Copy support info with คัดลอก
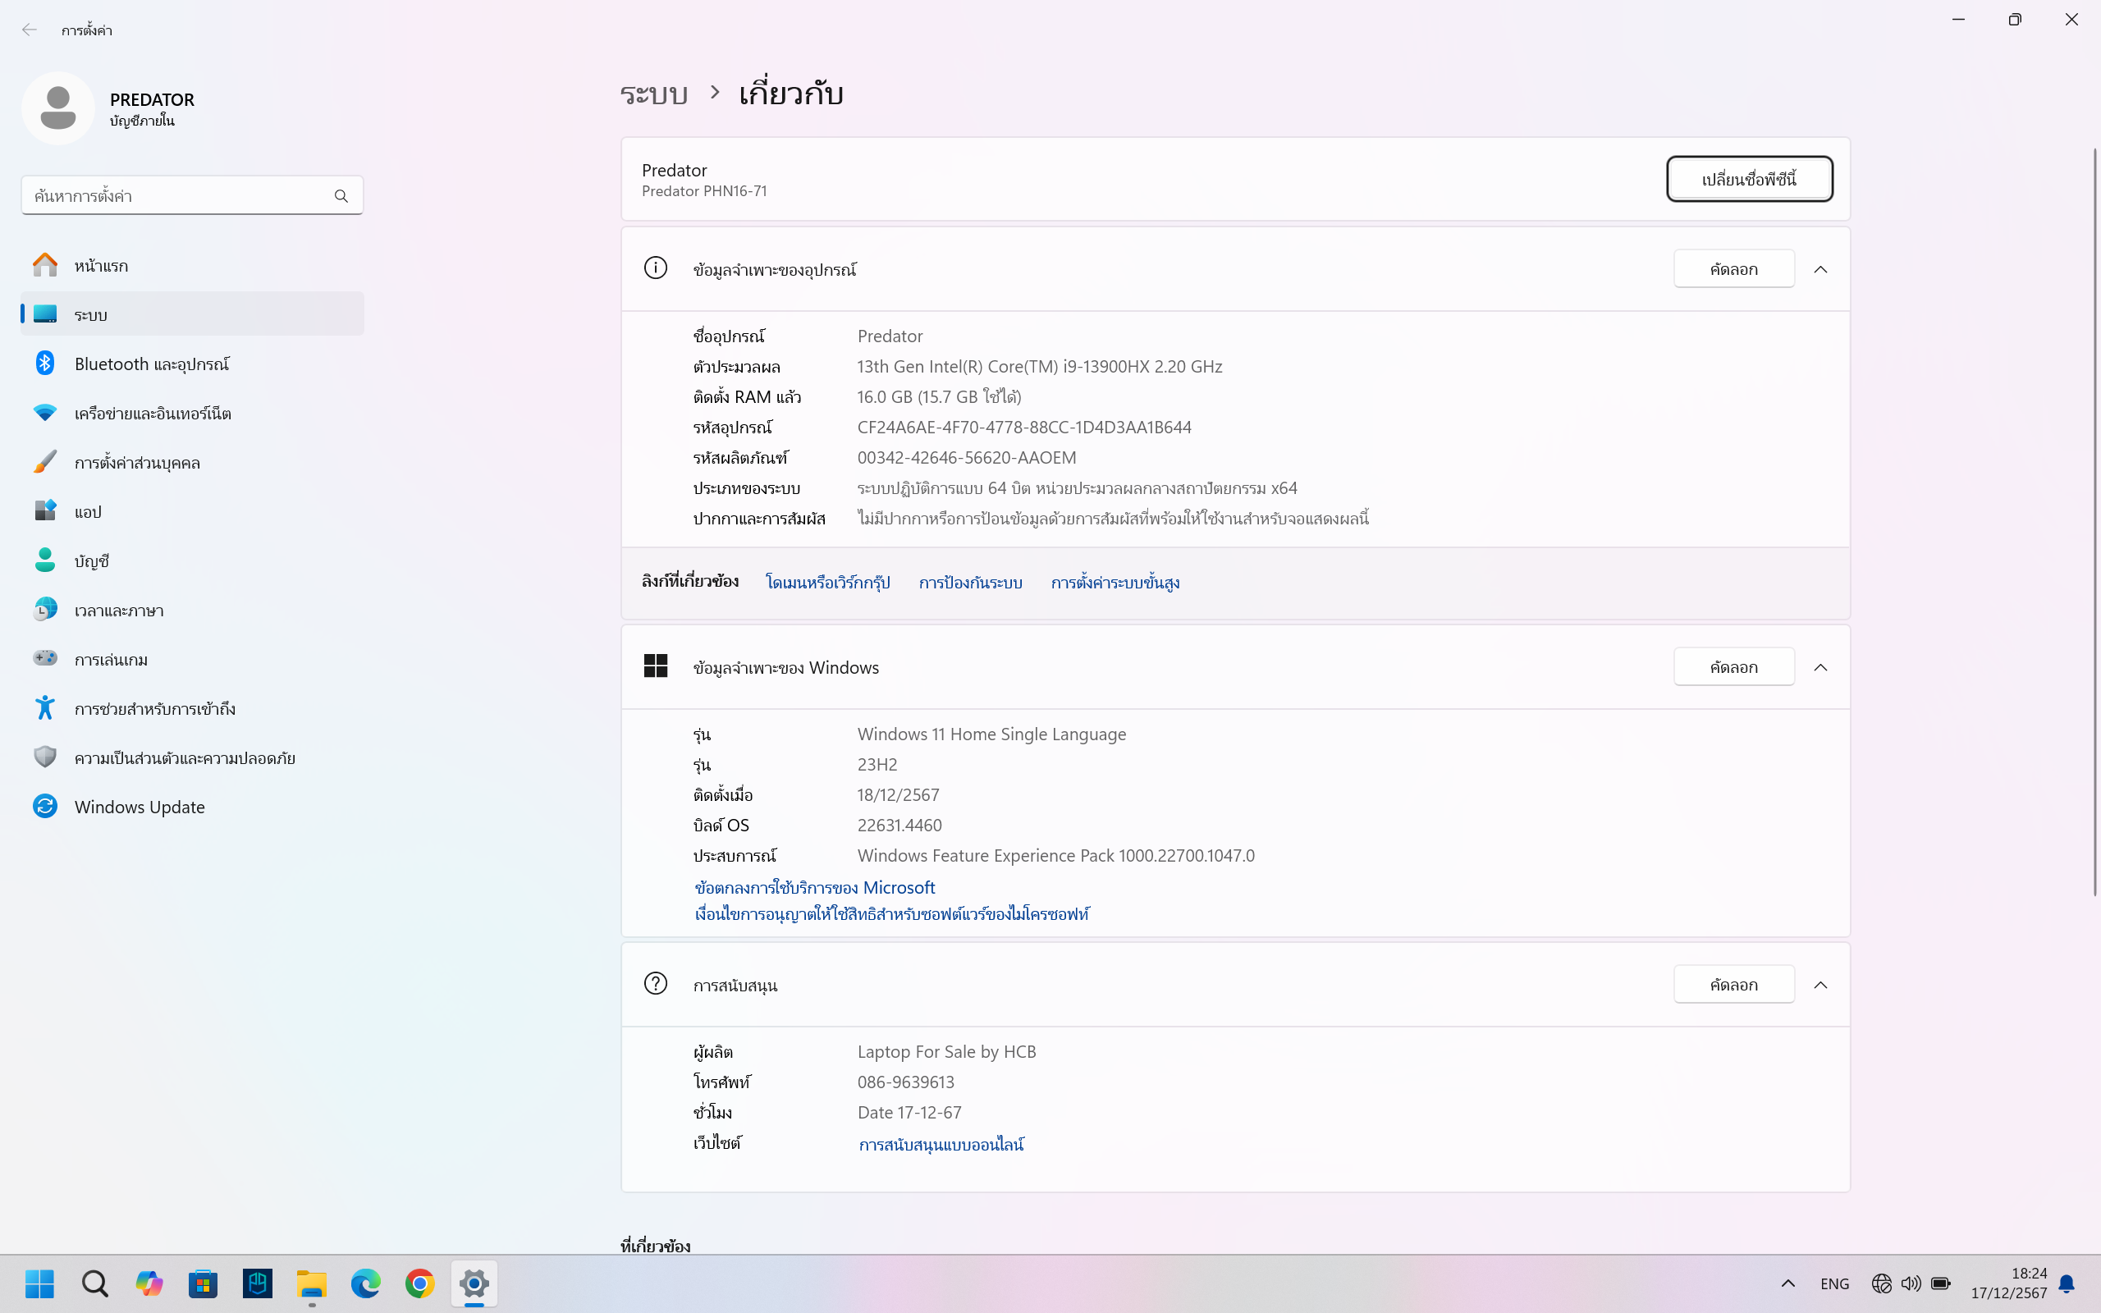Image resolution: width=2101 pixels, height=1313 pixels. pyautogui.click(x=1733, y=985)
